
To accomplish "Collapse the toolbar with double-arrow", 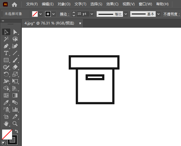I will pyautogui.click(x=3, y=21).
